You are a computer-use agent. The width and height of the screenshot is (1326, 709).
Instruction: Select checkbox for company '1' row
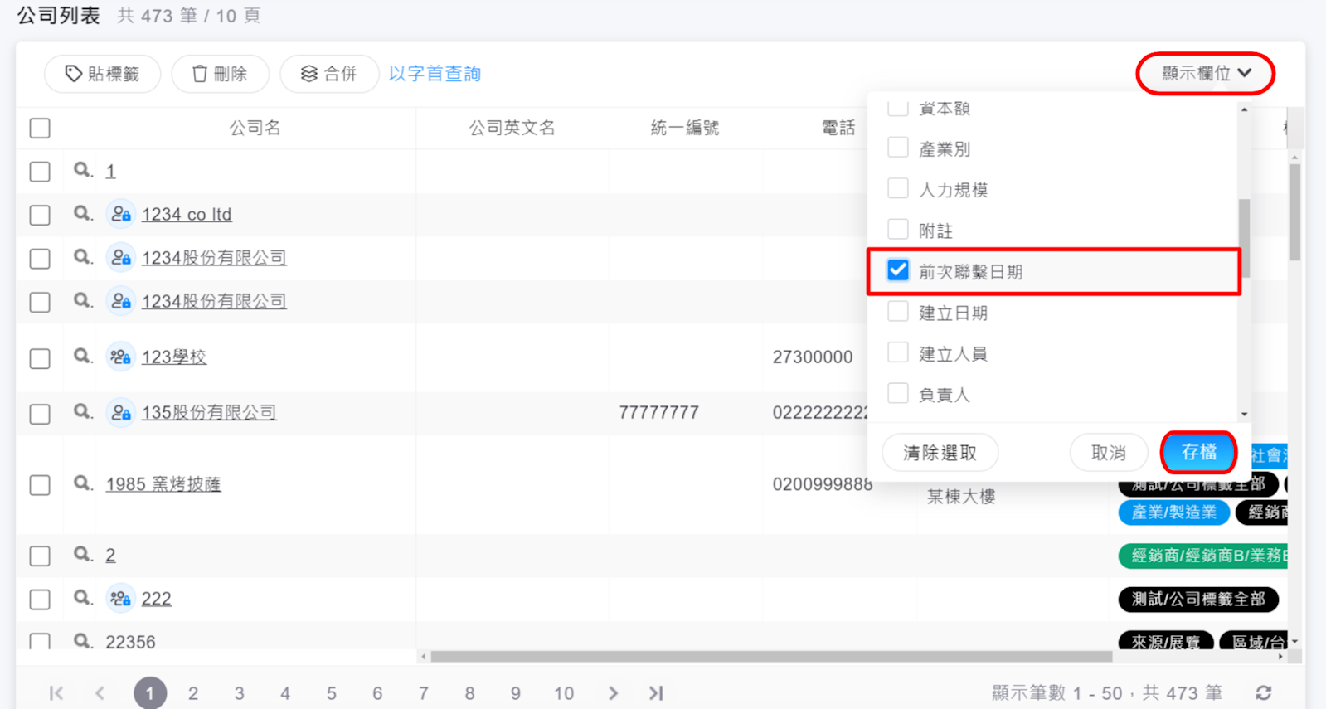40,172
